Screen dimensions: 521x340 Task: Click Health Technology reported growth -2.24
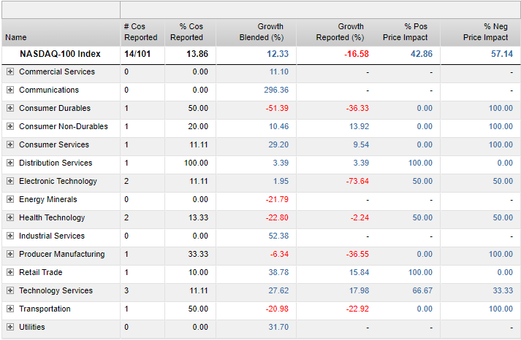(360, 217)
